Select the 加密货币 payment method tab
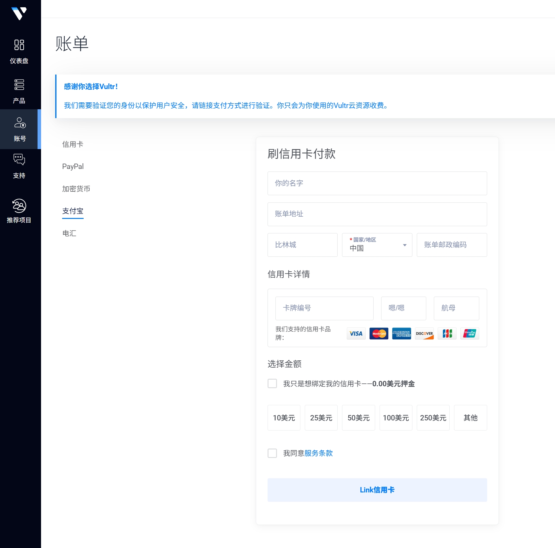The height and width of the screenshot is (548, 555). [x=76, y=189]
